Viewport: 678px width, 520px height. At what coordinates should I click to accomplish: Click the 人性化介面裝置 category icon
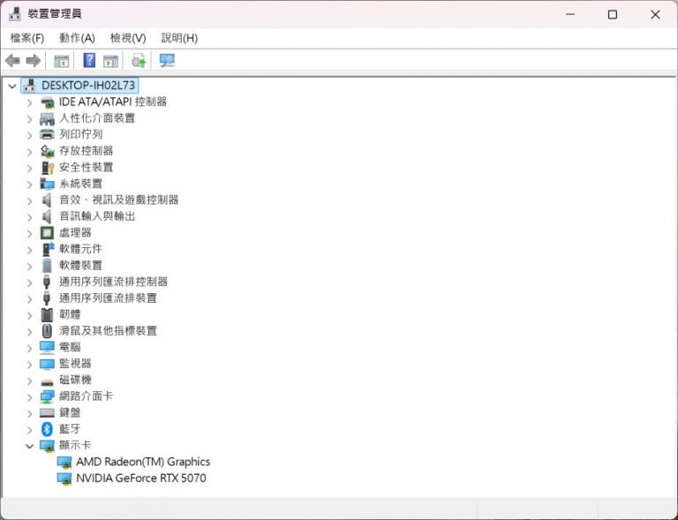click(47, 118)
